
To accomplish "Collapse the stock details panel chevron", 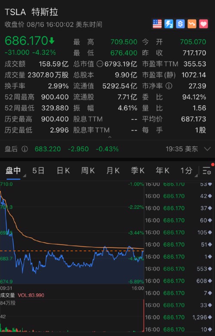I will [x=110, y=137].
